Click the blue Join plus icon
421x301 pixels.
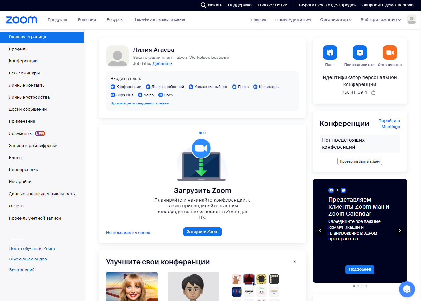click(x=360, y=52)
